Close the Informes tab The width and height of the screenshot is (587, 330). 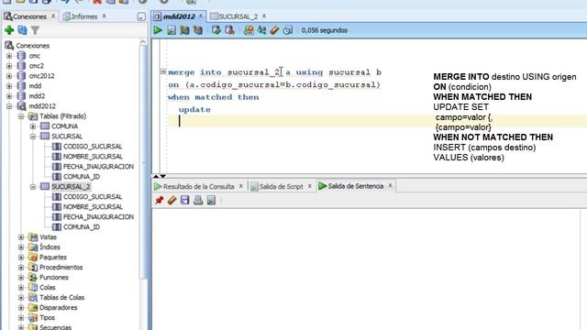(104, 16)
